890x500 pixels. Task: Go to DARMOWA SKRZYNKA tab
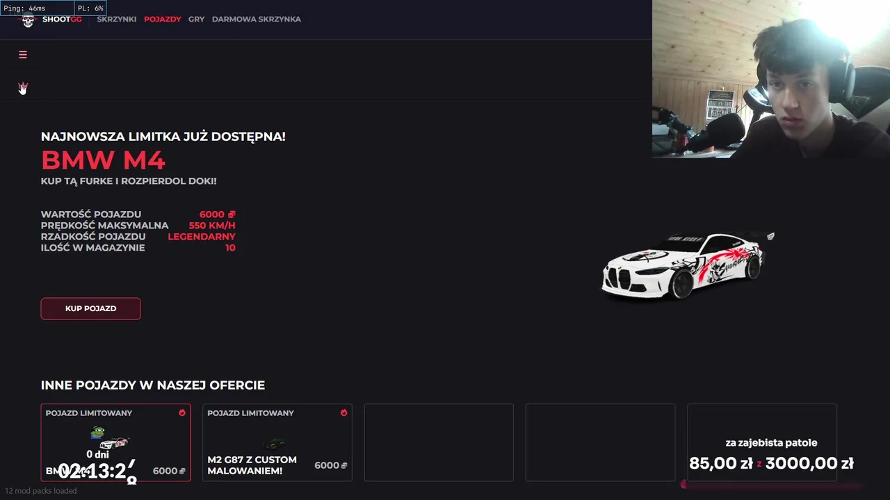coord(257,19)
